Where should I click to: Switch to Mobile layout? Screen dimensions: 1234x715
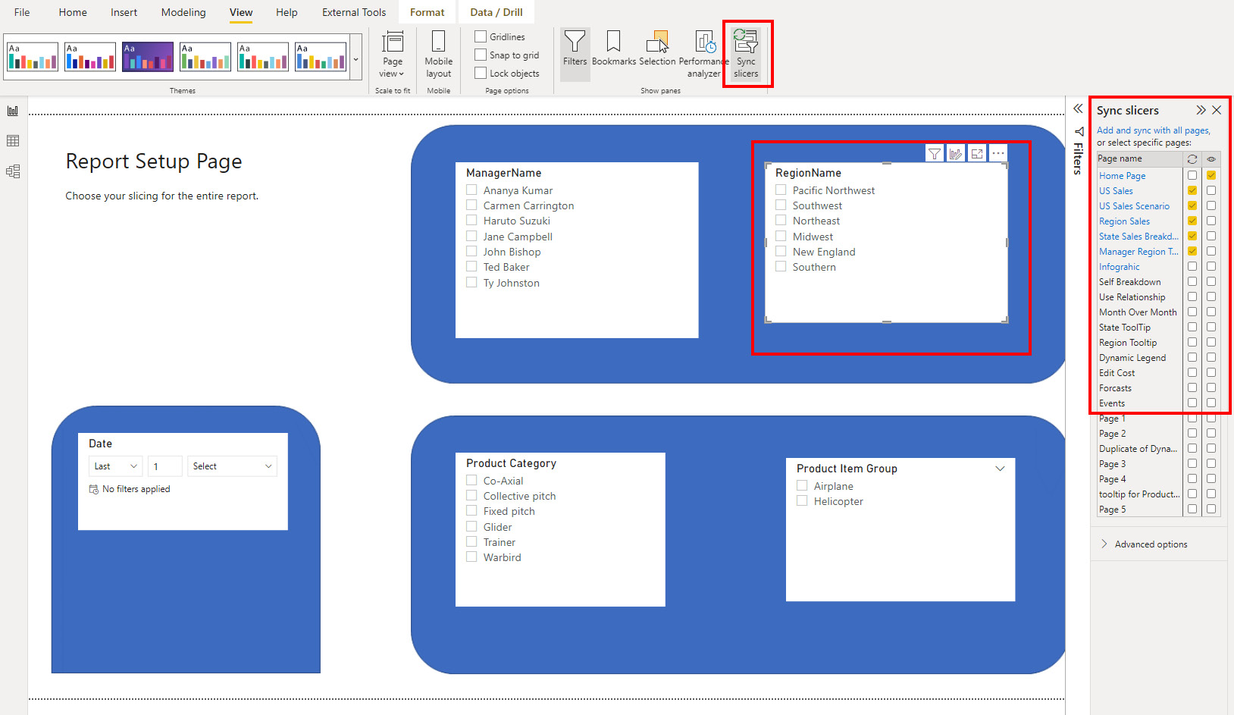pos(438,55)
